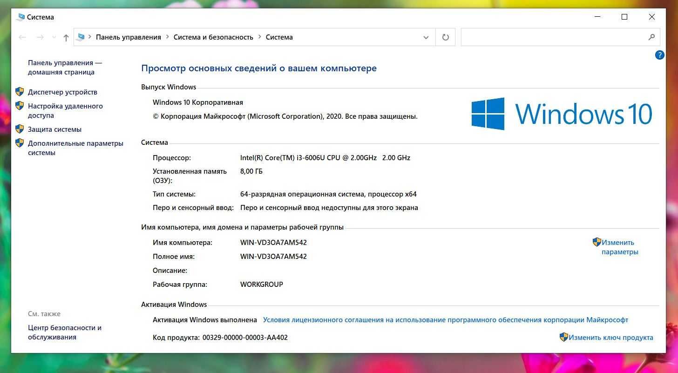
Task: Click the computer icon in the address bar
Action: (x=81, y=37)
